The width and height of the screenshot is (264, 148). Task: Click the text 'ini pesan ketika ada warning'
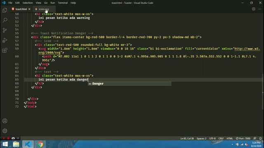tap(64, 18)
